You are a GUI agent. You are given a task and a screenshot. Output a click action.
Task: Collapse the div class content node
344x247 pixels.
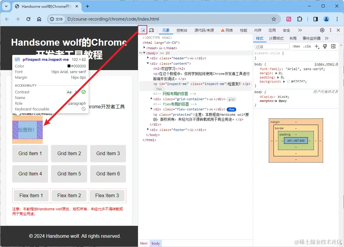click(x=148, y=63)
